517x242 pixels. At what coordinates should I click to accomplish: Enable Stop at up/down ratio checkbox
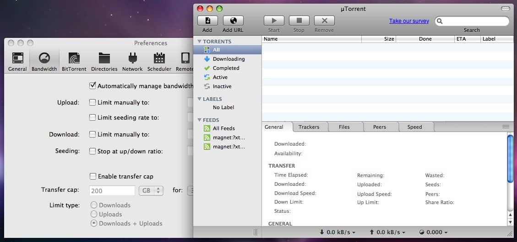pos(93,151)
